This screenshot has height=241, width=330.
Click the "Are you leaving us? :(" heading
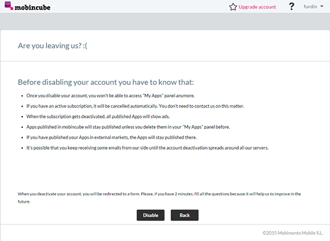point(52,46)
